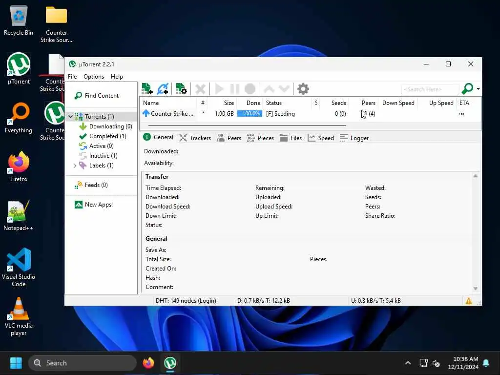Click the warning triangle in status bar
This screenshot has width=500, height=375.
coord(468,301)
